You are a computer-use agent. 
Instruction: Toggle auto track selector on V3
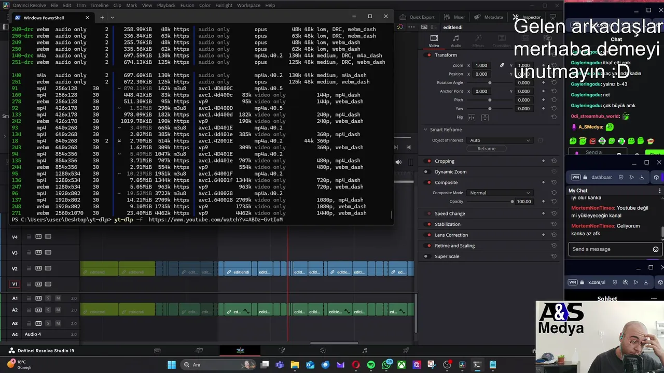click(38, 252)
